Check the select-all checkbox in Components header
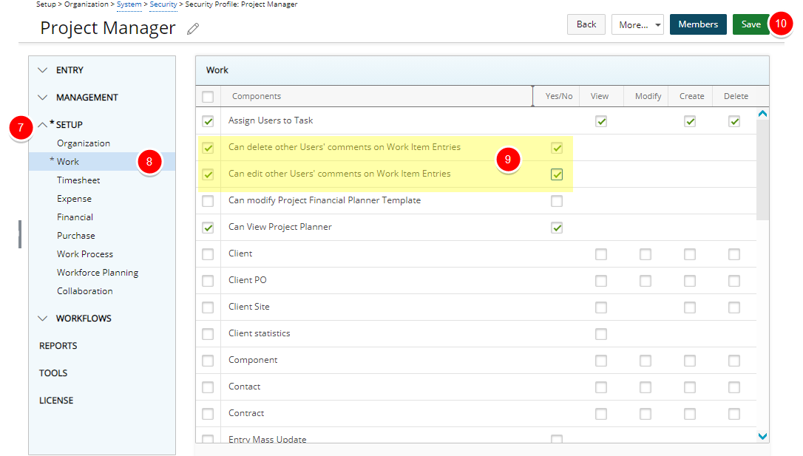803x456 pixels. [x=208, y=97]
